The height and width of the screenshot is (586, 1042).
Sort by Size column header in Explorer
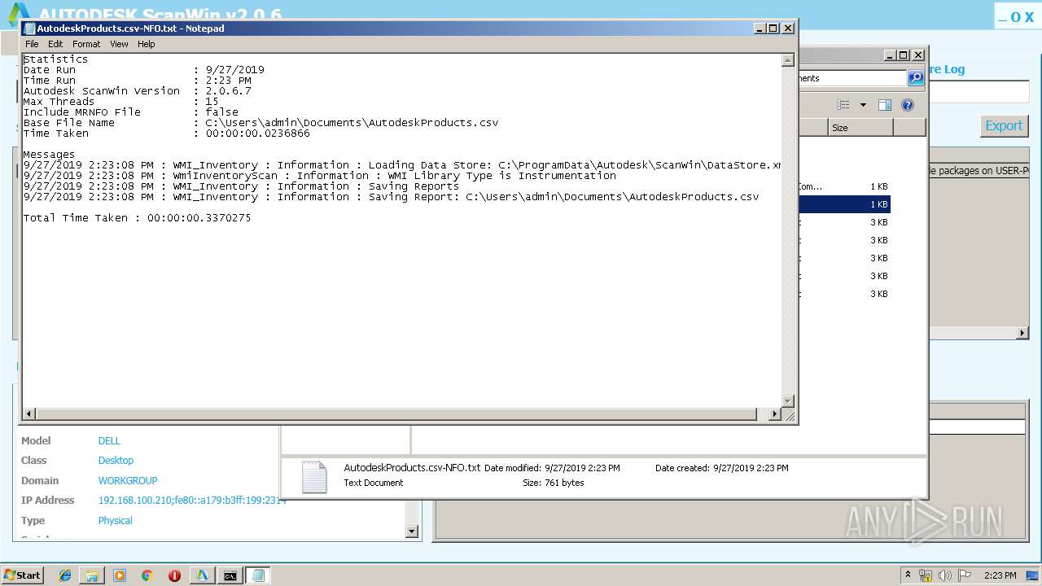pos(860,128)
